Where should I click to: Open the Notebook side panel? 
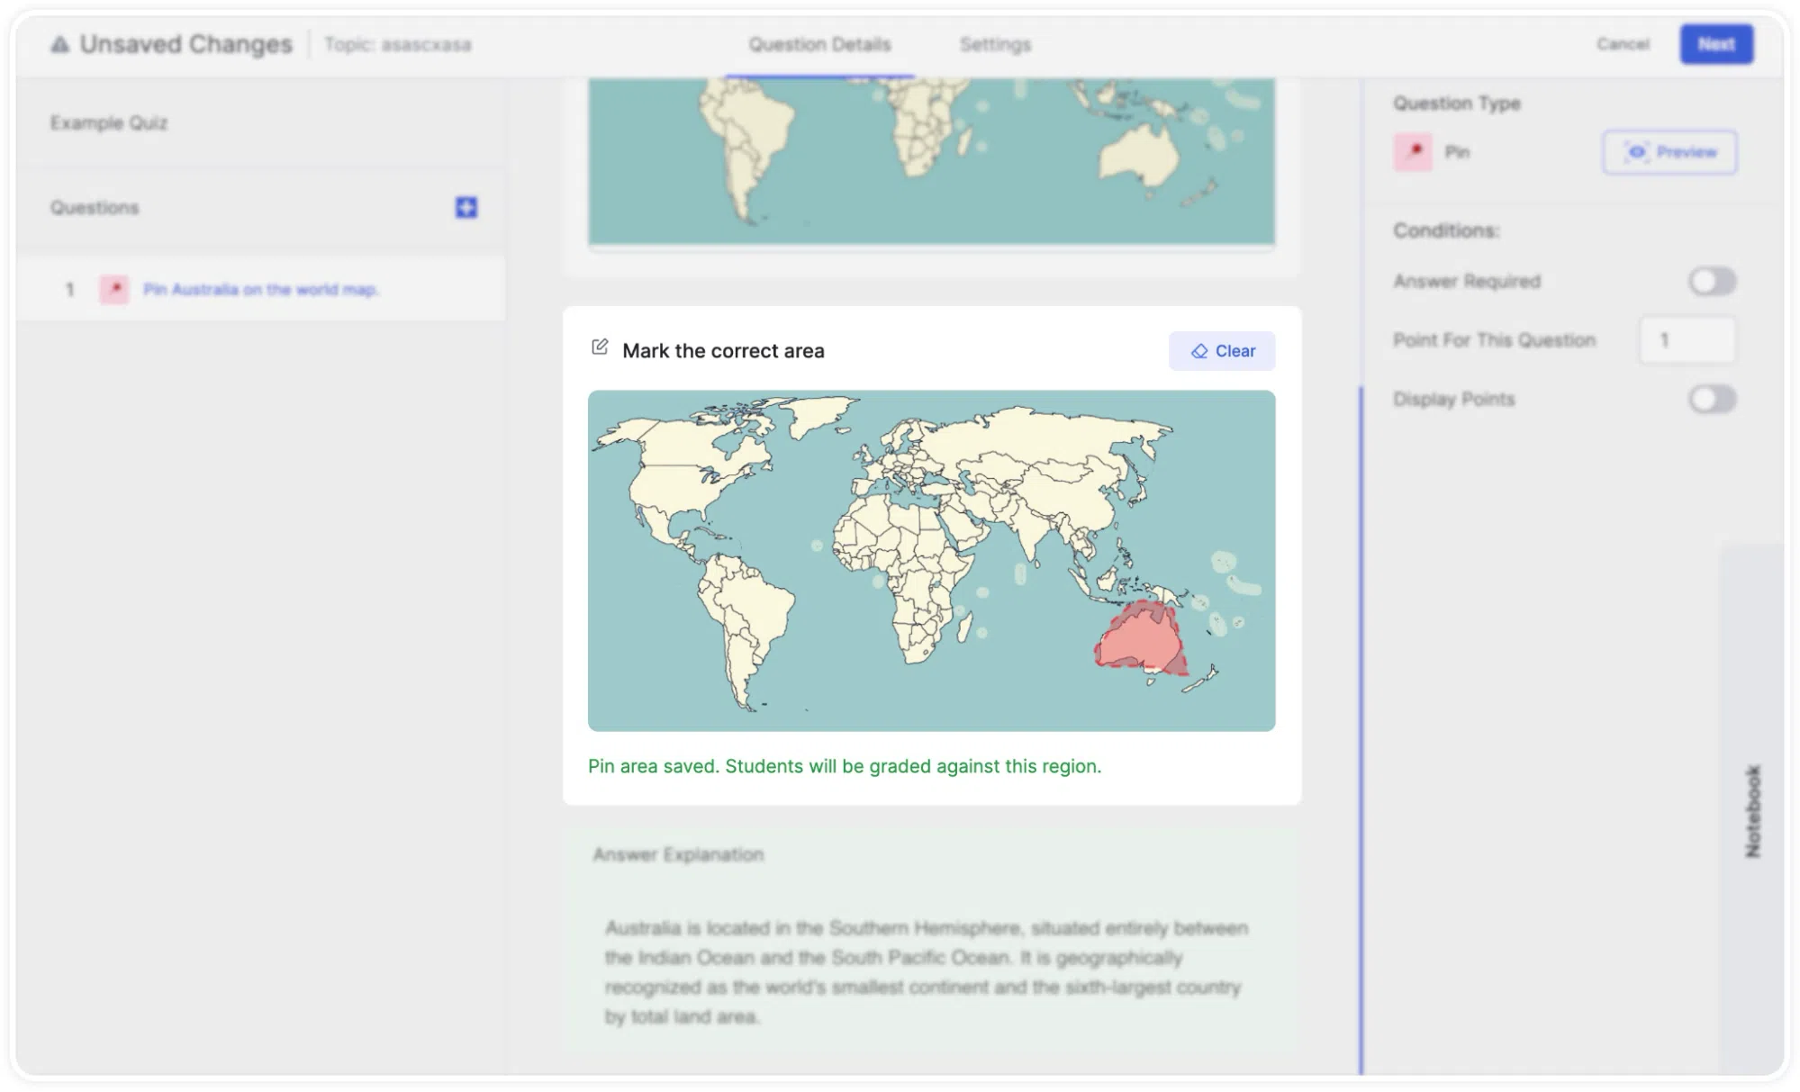1752,810
